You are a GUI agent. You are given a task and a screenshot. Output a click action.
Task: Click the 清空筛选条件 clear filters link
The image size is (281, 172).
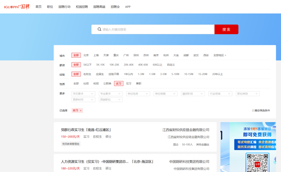[261, 111]
